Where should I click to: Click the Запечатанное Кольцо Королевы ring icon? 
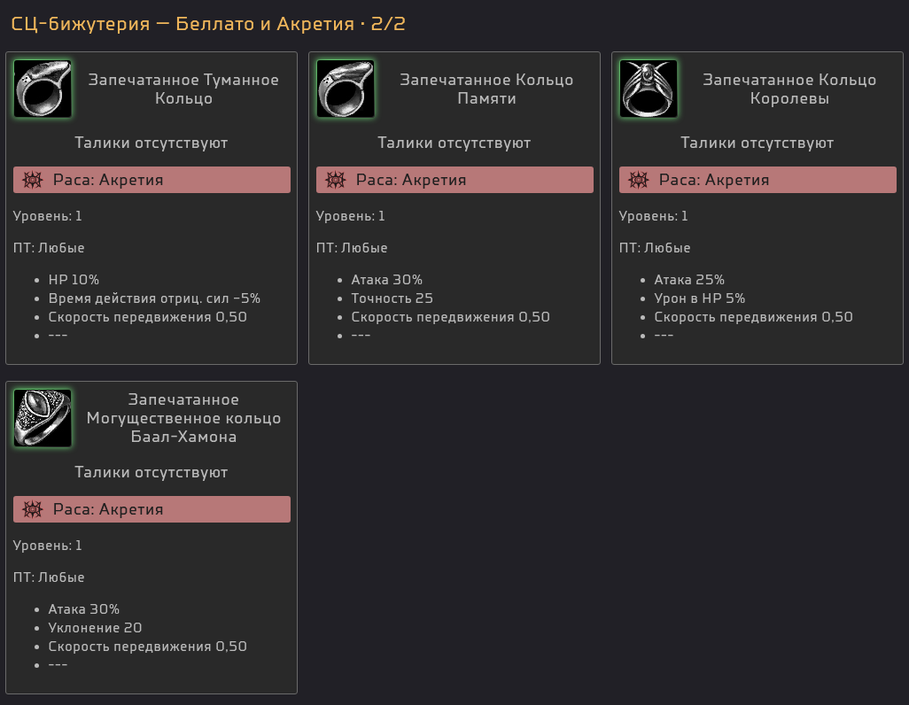pos(649,89)
